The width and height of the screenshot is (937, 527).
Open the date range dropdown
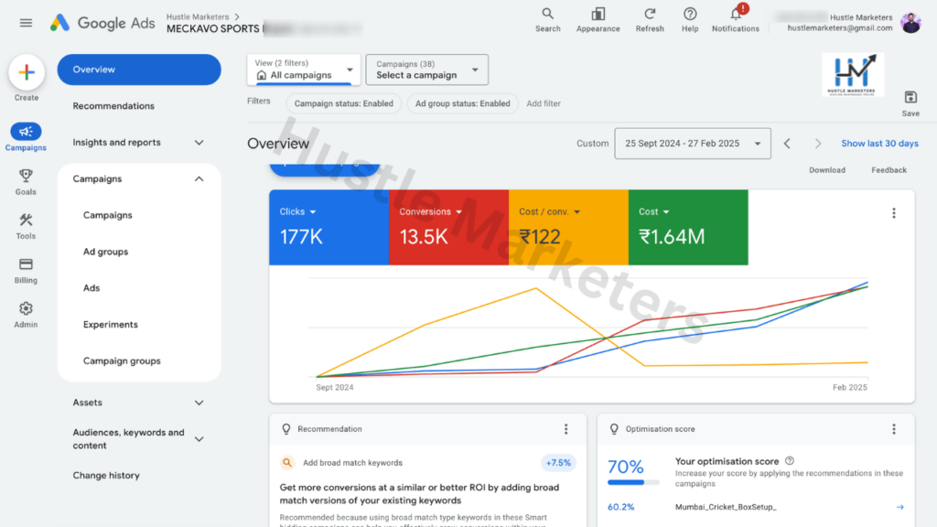pyautogui.click(x=693, y=144)
